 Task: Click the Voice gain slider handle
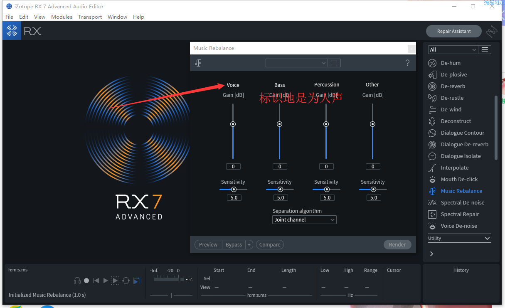(x=233, y=124)
